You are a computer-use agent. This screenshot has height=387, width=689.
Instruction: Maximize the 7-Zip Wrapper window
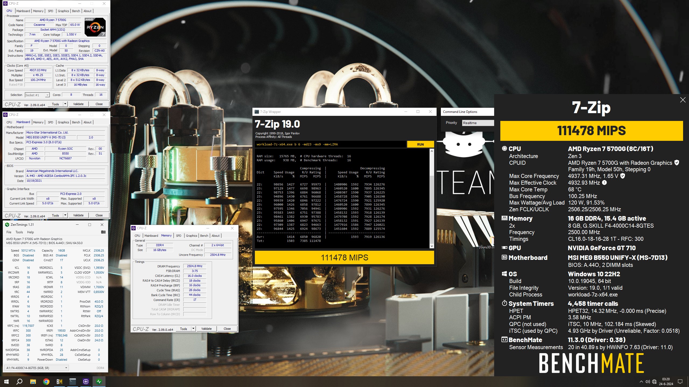418,112
